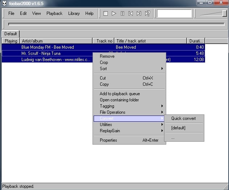Open the Library menu
229x190 pixels.
coord(74,13)
